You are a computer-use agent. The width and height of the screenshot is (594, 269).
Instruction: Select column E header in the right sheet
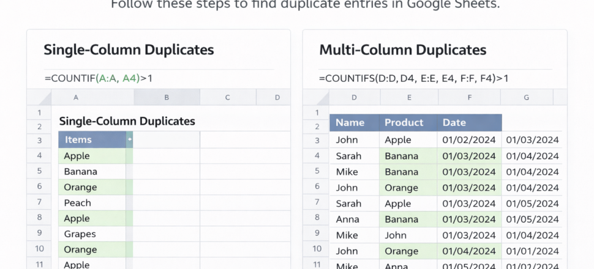410,98
